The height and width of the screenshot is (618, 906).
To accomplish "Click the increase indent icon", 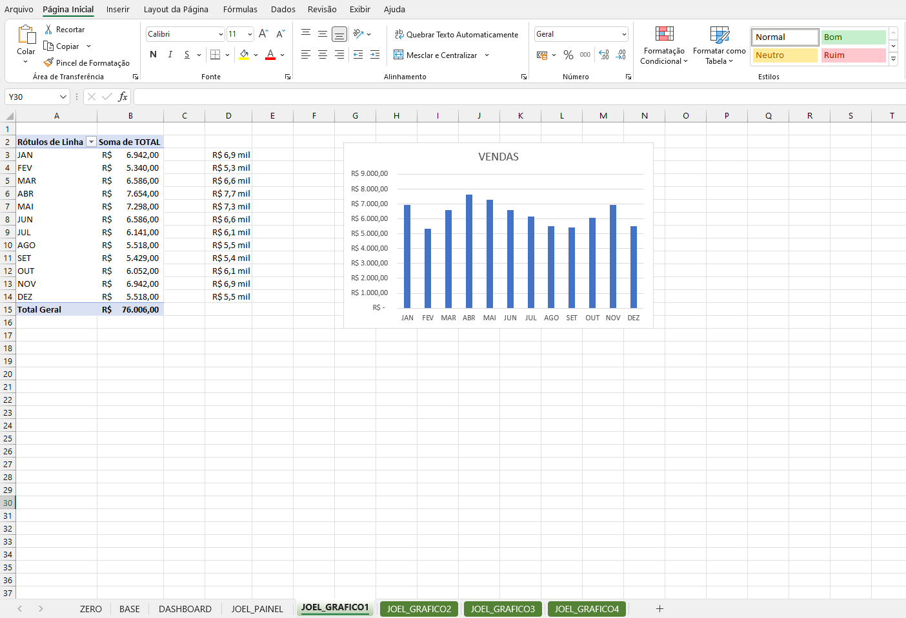I will point(375,55).
